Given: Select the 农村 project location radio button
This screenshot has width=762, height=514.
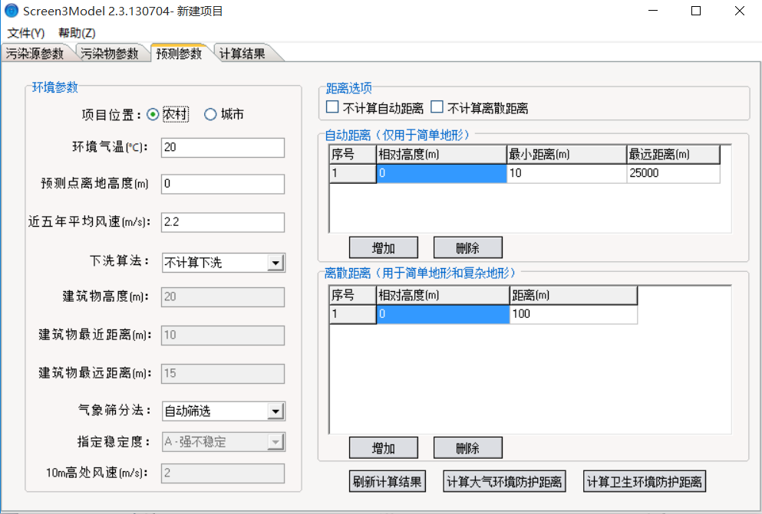Looking at the screenshot, I should 153,114.
